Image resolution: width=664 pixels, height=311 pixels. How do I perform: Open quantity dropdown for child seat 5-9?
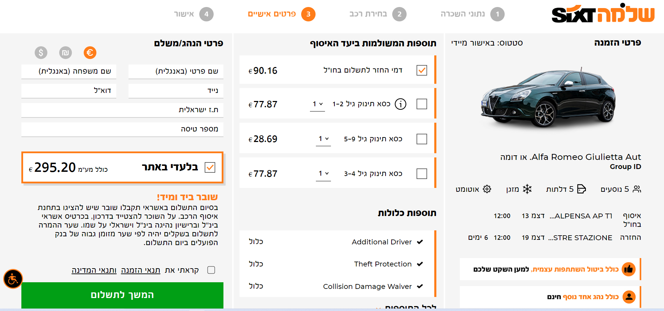[323, 139]
